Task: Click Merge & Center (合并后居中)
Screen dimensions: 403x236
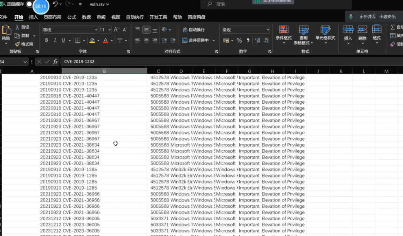Action: click(196, 40)
